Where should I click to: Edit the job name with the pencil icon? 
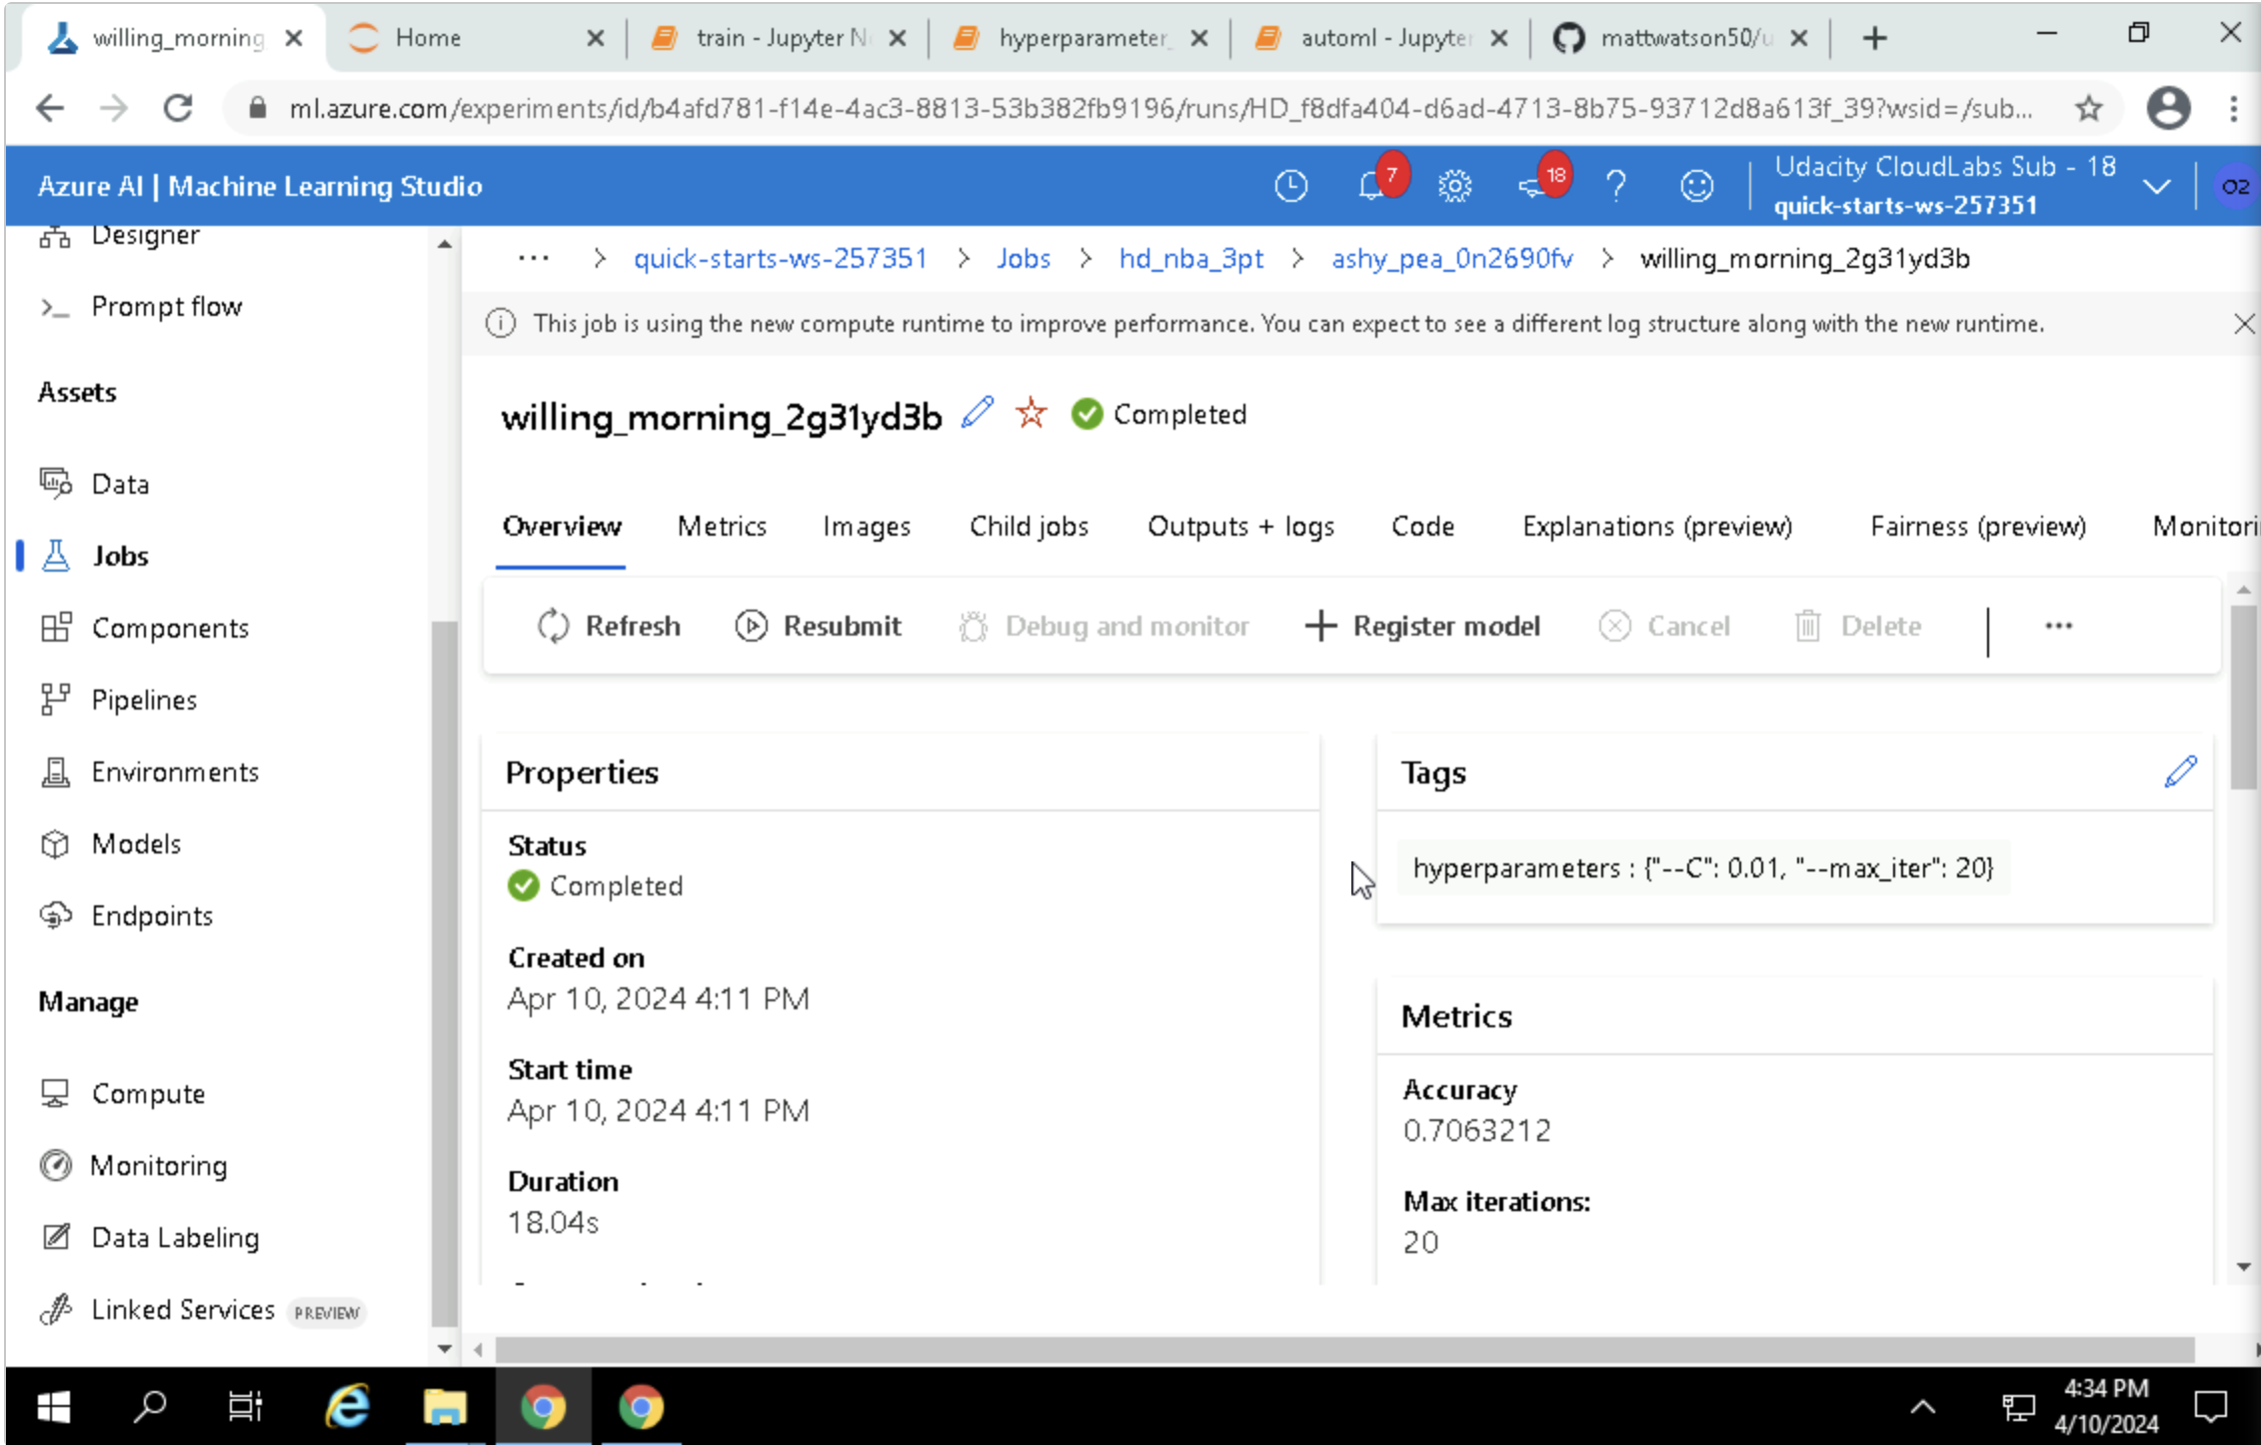click(x=977, y=413)
